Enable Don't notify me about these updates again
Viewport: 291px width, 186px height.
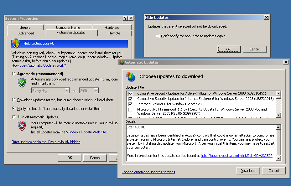click(x=158, y=36)
